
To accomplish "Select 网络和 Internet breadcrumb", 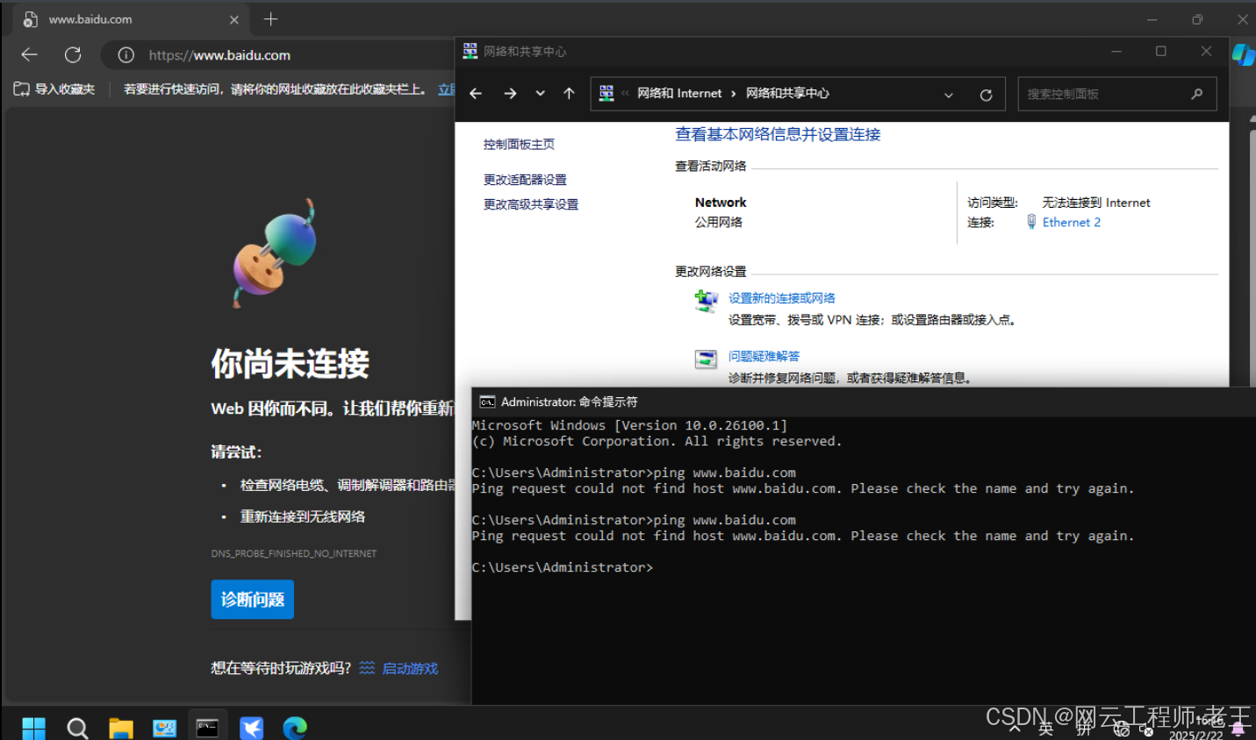I will [679, 93].
